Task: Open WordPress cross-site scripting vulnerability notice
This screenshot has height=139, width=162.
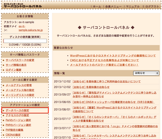Action: [x=113, y=56]
